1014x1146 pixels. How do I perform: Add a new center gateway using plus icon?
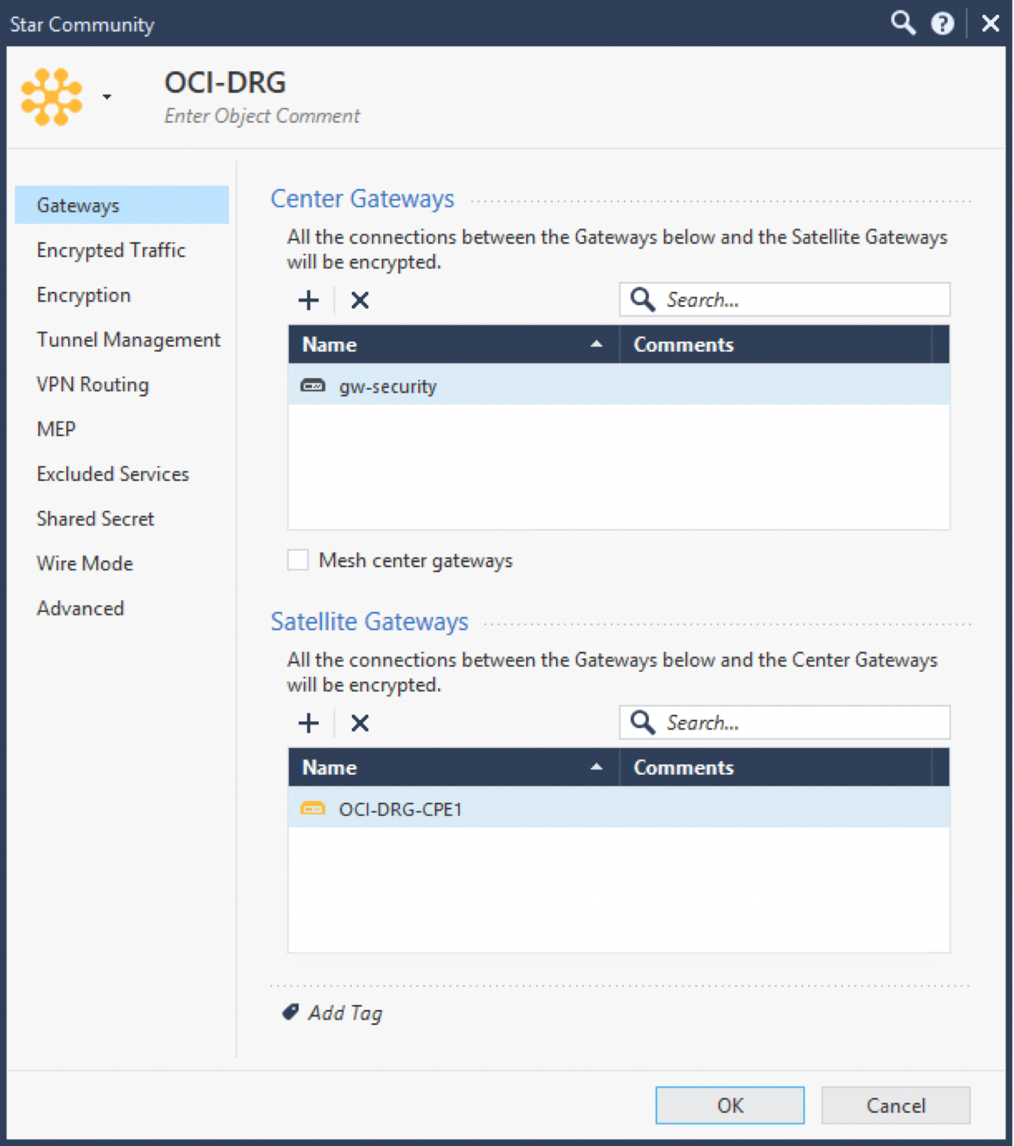coord(308,299)
